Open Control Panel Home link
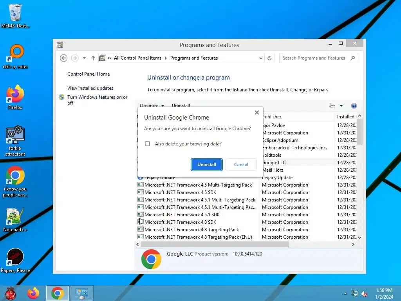 pos(89,74)
